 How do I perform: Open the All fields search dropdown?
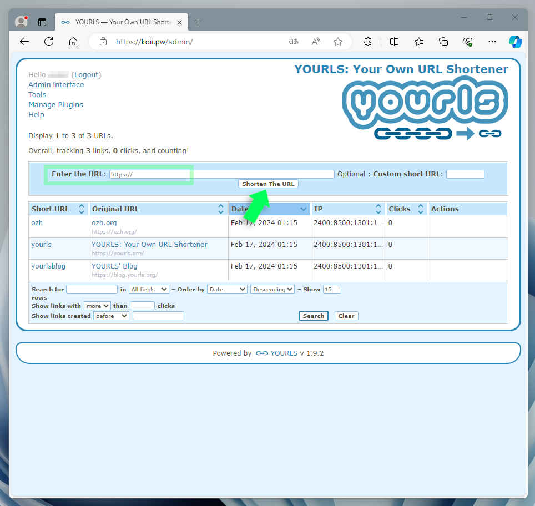tap(149, 289)
